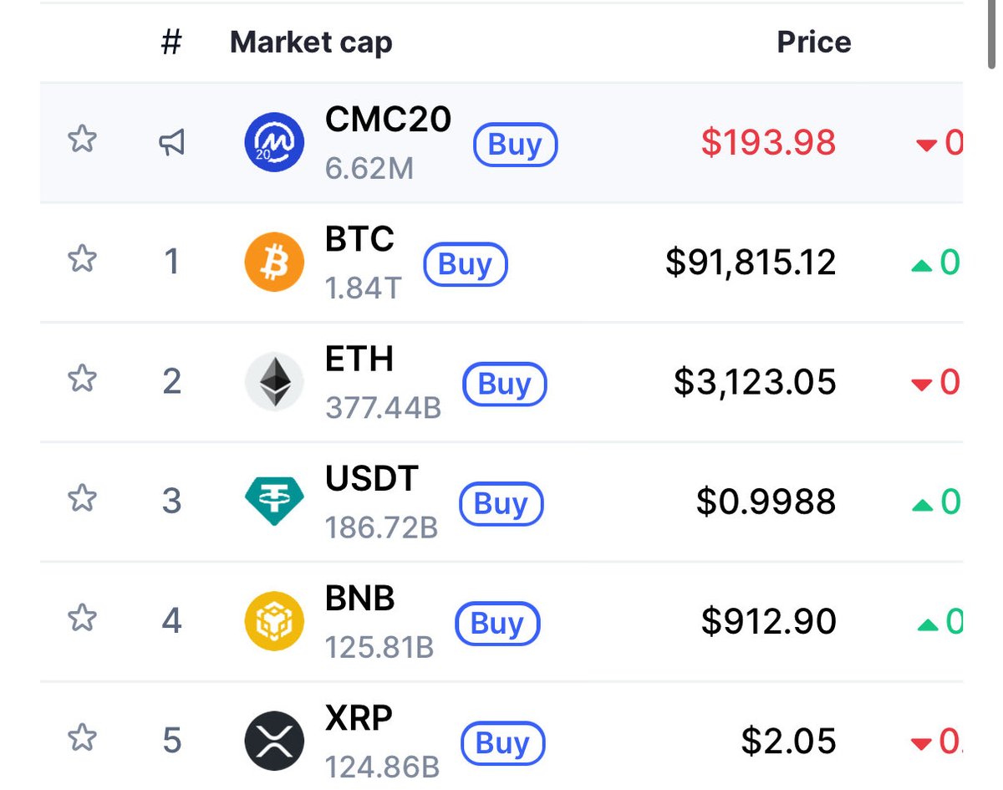Sort by the Market cap column header
This screenshot has height=790, width=1003.
pyautogui.click(x=311, y=43)
